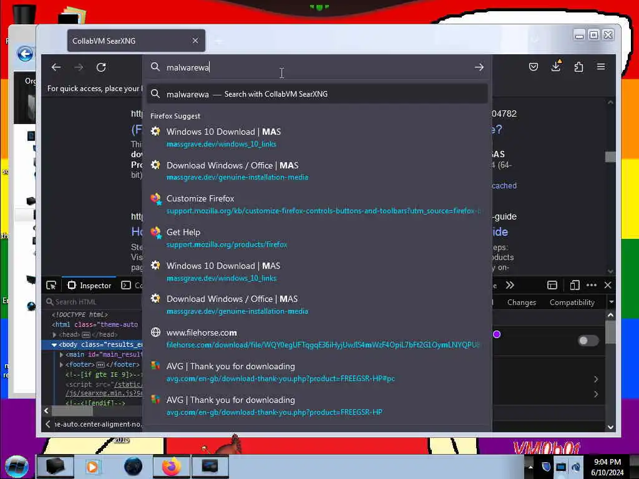Viewport: 639px width, 479px height.
Task: Toggle Responsive Design Mode icon
Action: pyautogui.click(x=575, y=285)
